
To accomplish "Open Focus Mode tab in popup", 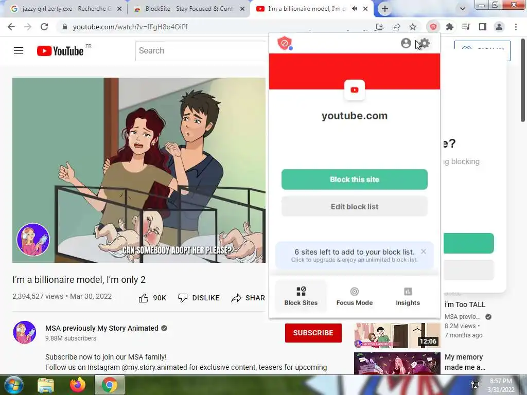I will click(x=355, y=296).
